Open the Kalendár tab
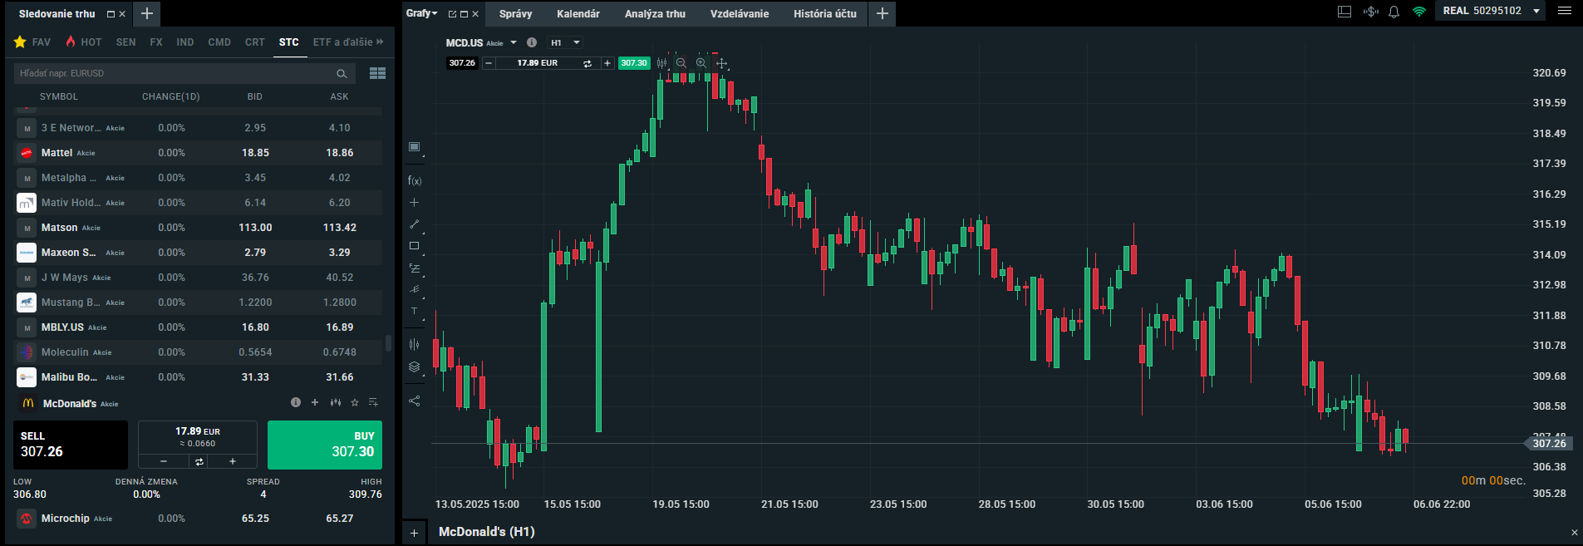 click(578, 14)
